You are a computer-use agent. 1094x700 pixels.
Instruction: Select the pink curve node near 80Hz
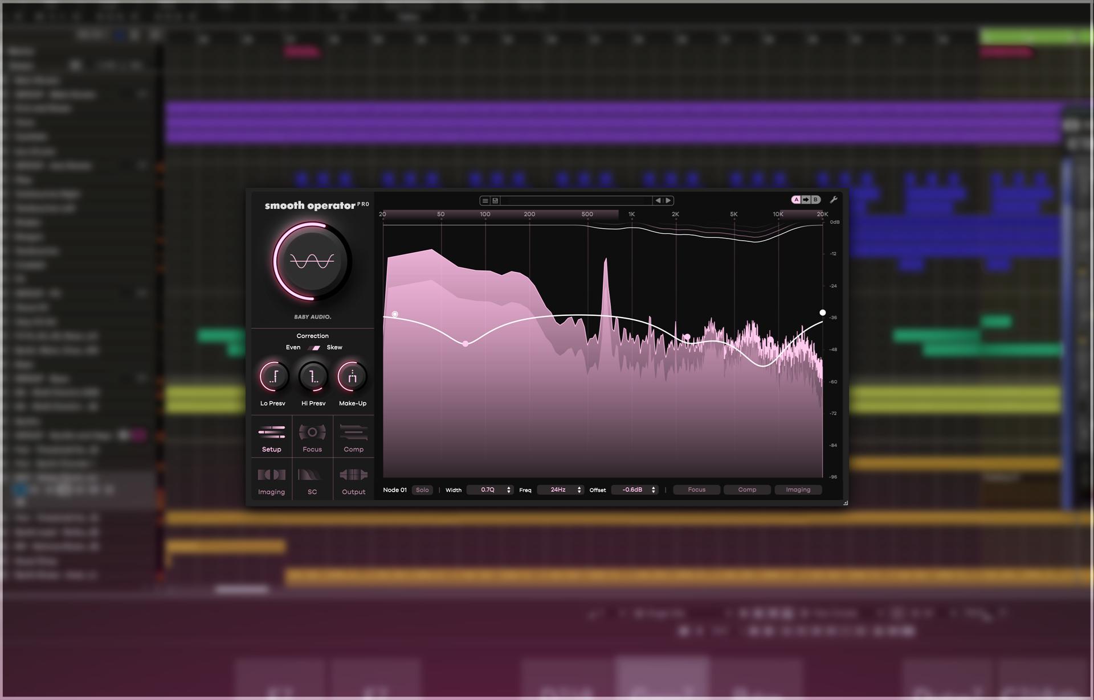[x=466, y=344]
